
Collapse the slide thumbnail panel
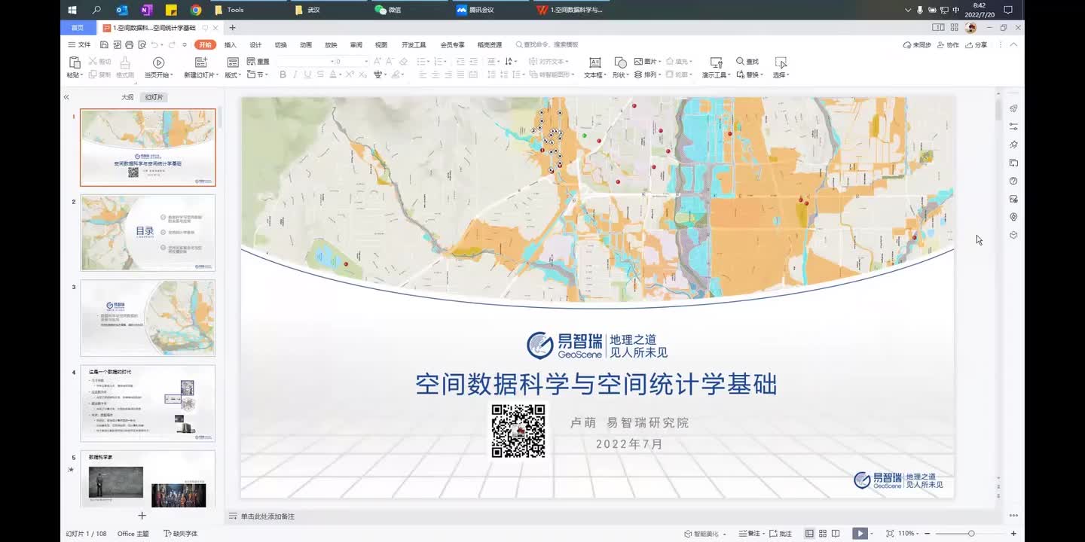tap(66, 97)
